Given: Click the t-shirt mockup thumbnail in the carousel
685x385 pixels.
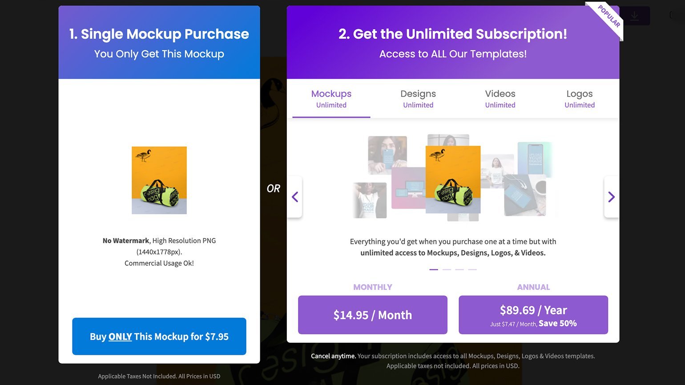Looking at the screenshot, I should 369,201.
